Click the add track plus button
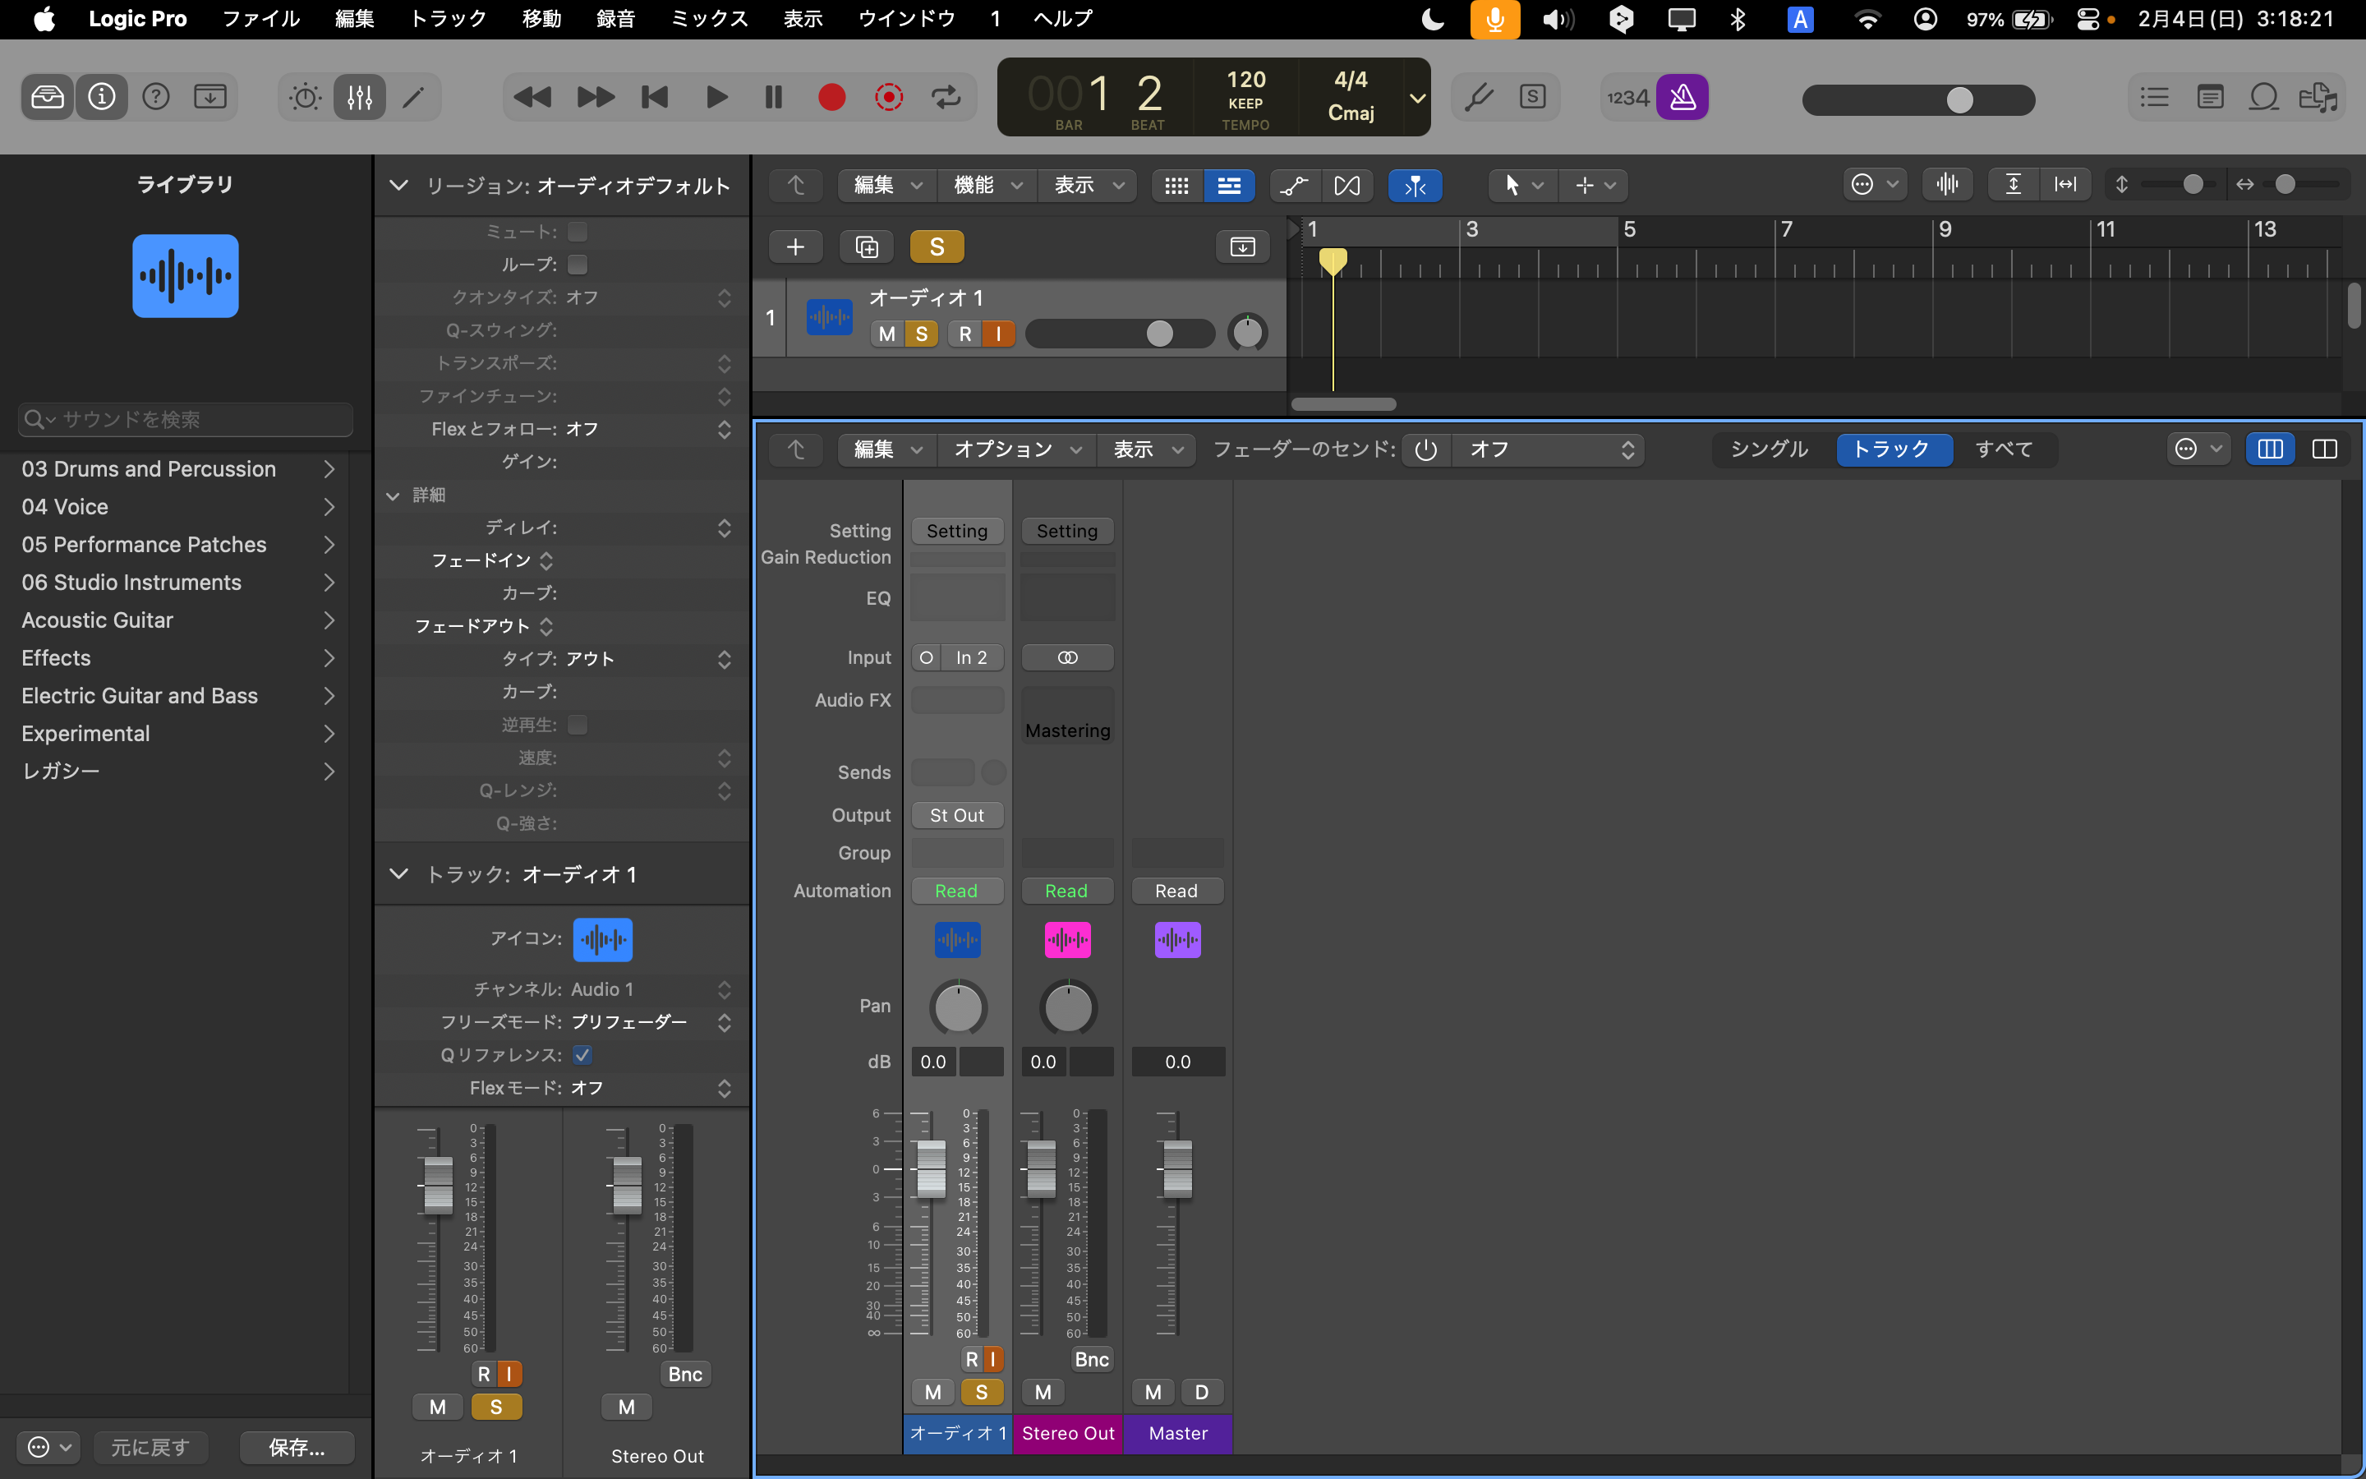 pos(795,246)
